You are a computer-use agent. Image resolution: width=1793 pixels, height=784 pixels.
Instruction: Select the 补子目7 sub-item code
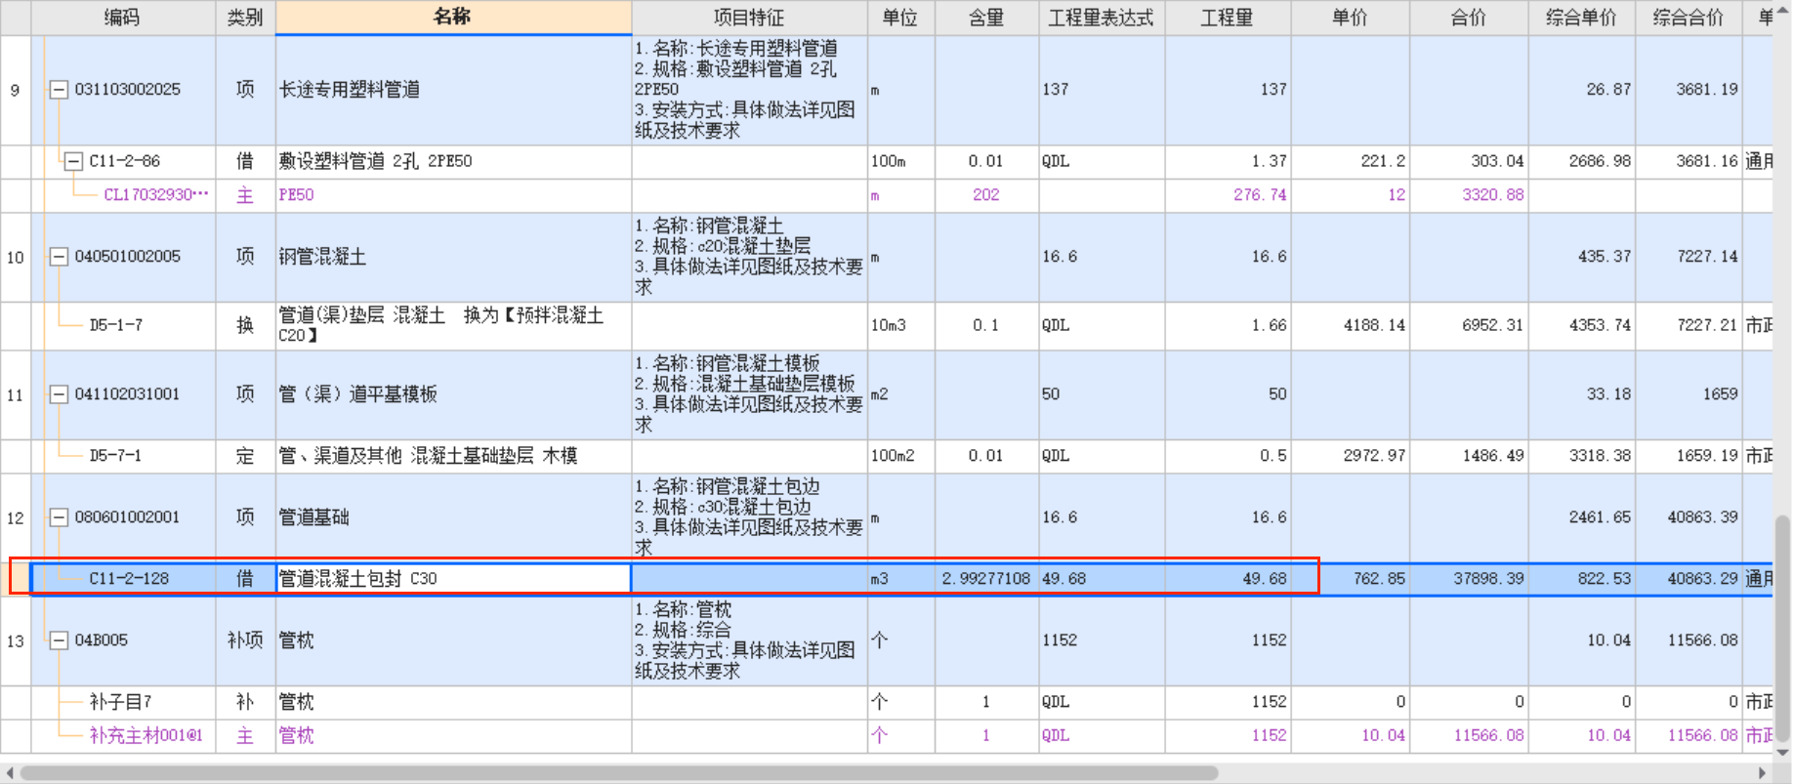click(120, 702)
